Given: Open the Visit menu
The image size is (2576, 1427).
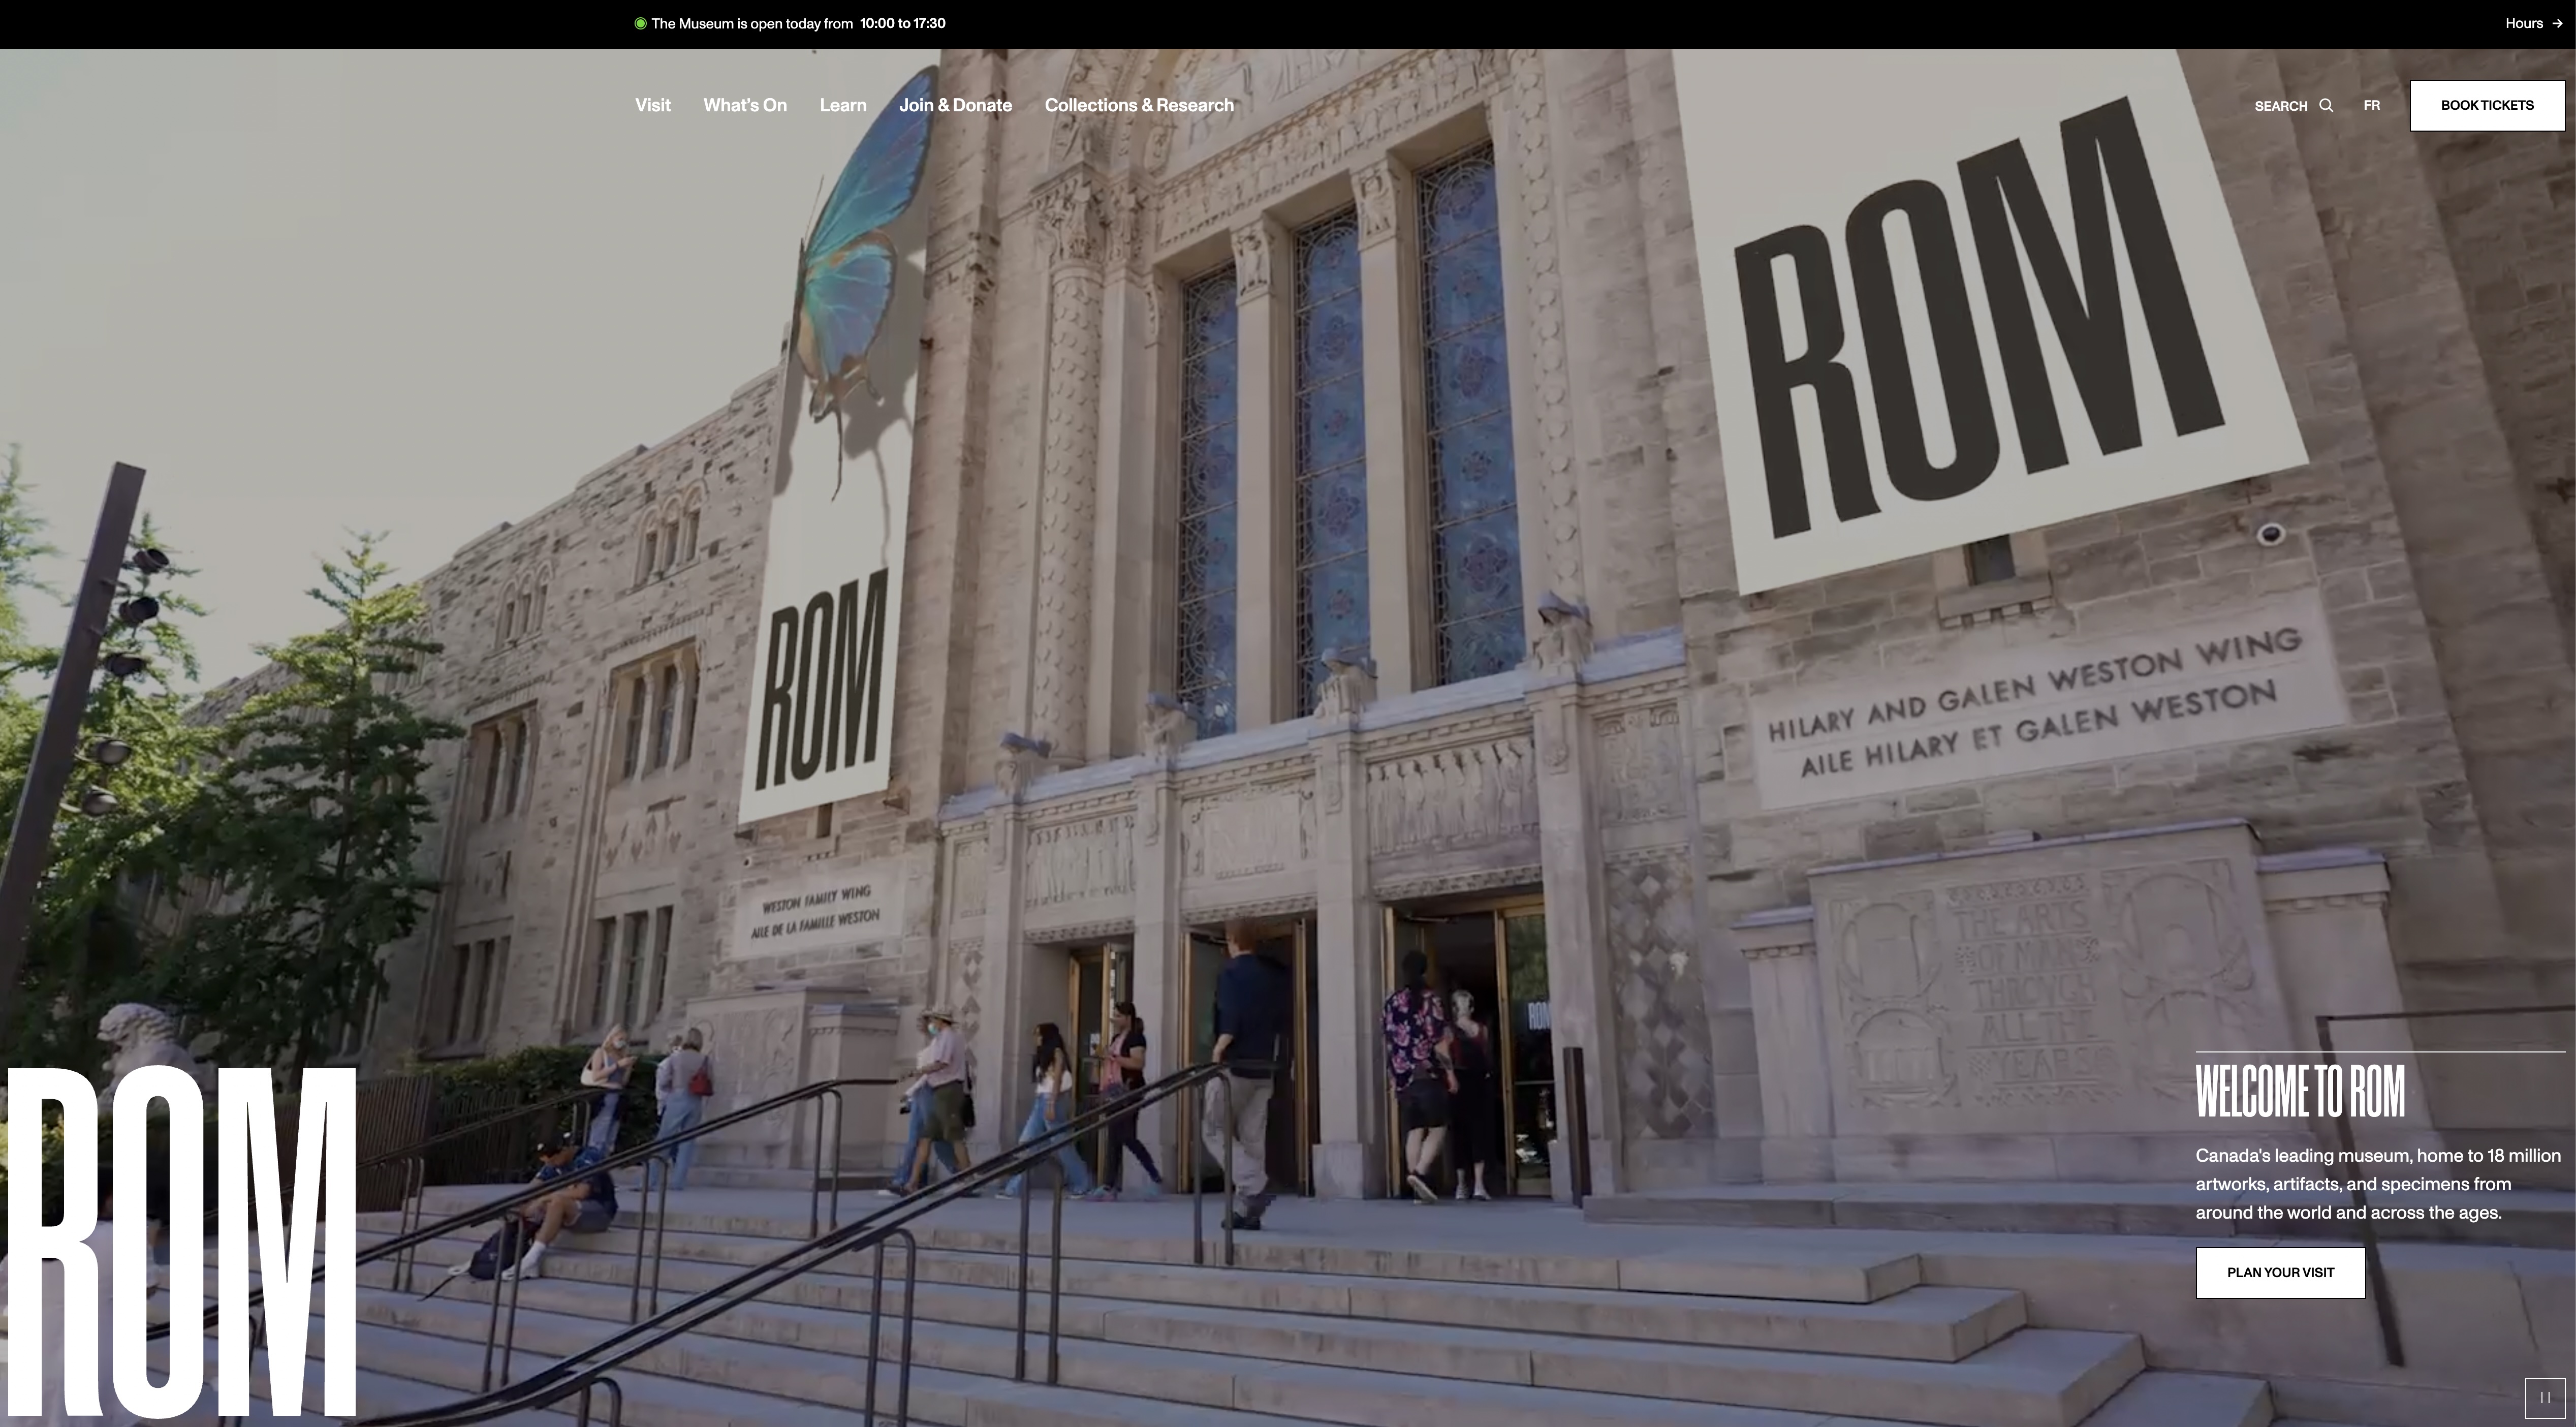Looking at the screenshot, I should 652,105.
